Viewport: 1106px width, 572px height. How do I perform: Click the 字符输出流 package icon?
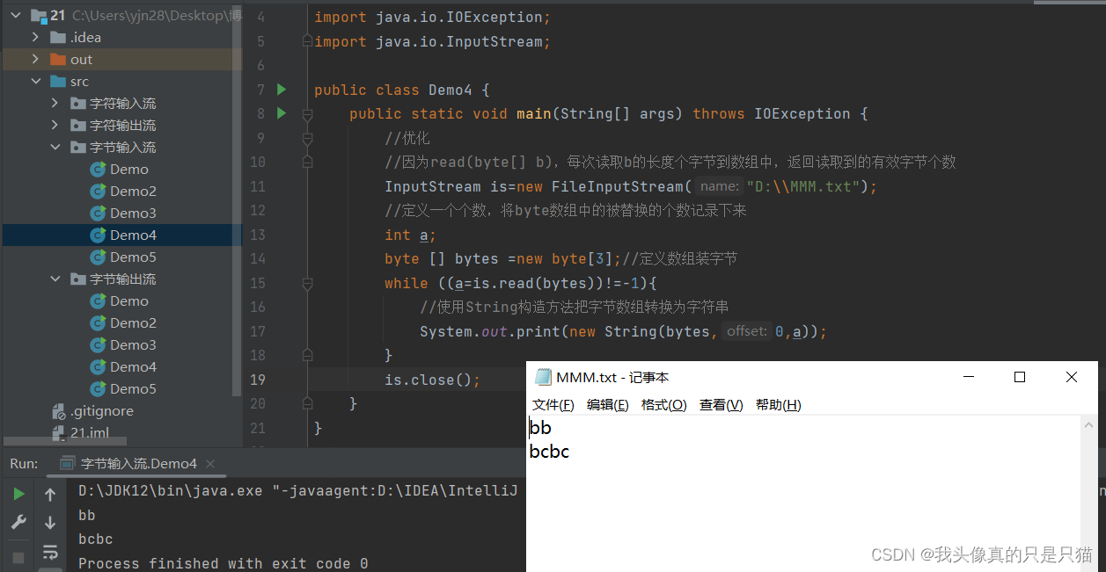point(77,125)
